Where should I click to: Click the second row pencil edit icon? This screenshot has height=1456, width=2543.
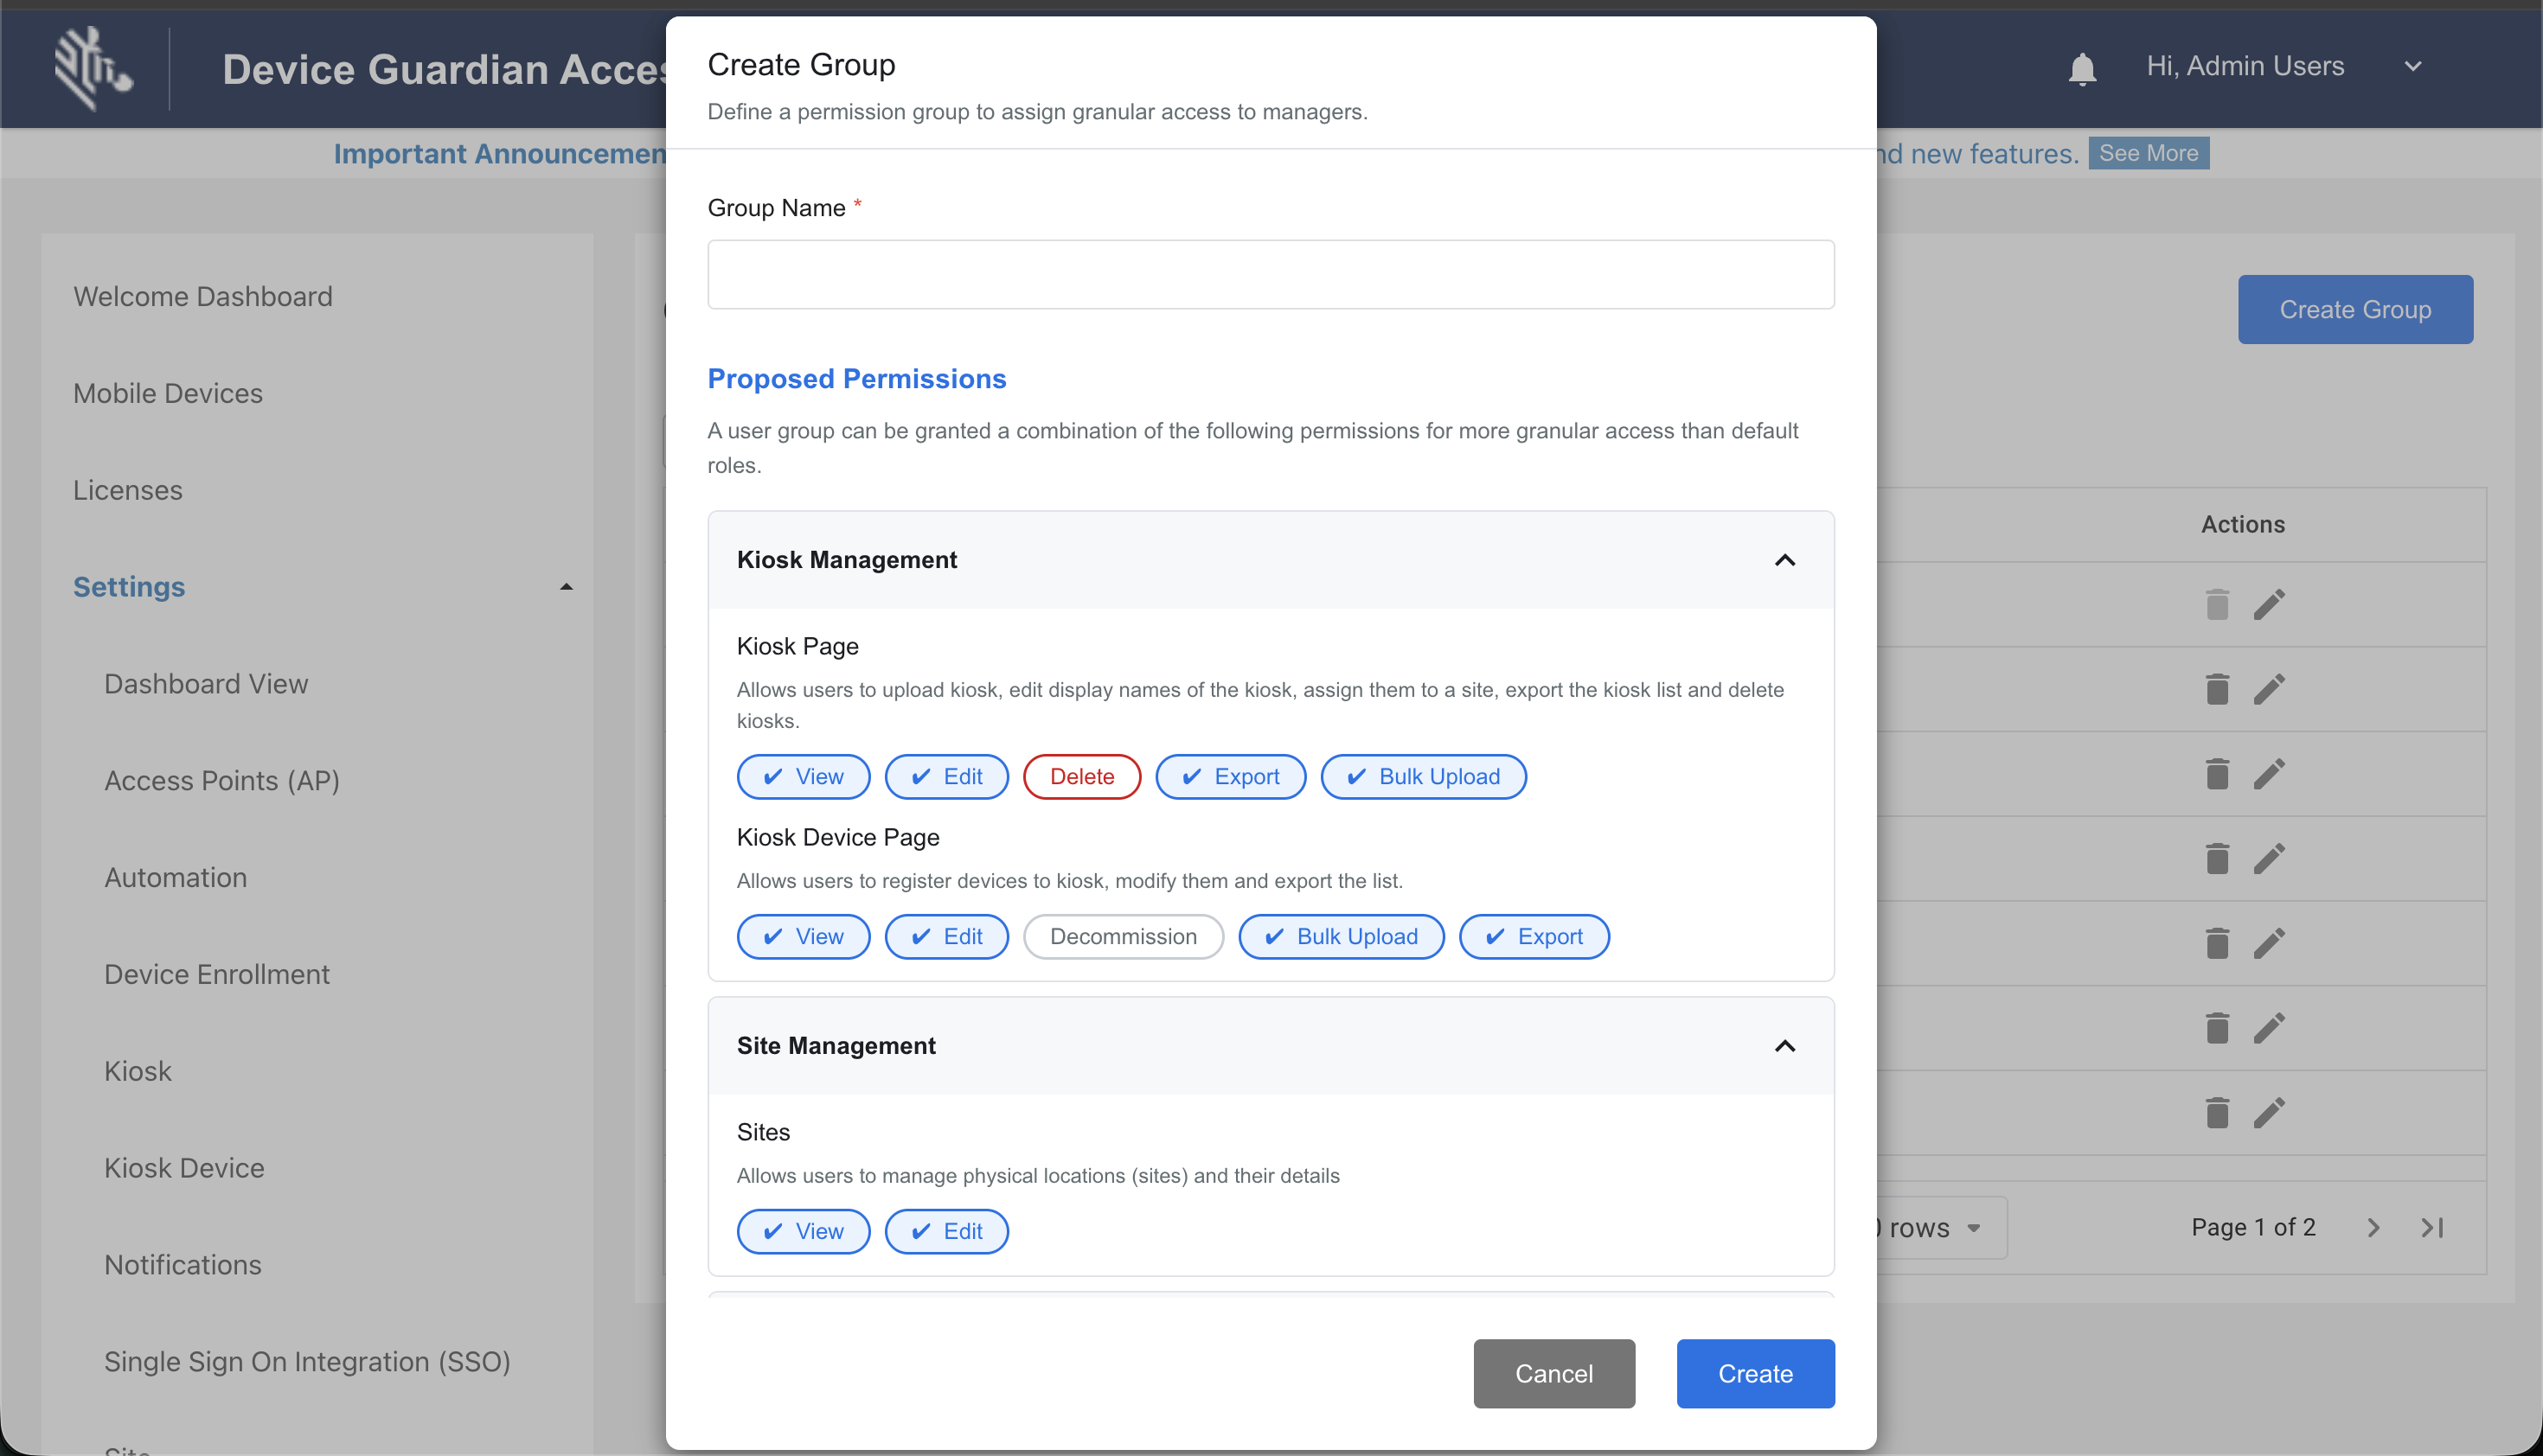coord(2269,689)
